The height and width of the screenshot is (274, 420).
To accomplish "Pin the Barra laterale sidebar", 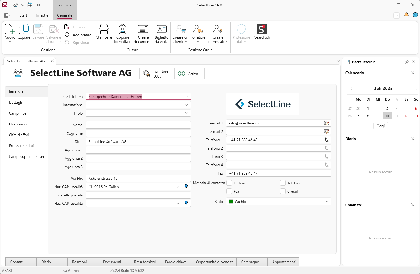I will tap(407, 62).
